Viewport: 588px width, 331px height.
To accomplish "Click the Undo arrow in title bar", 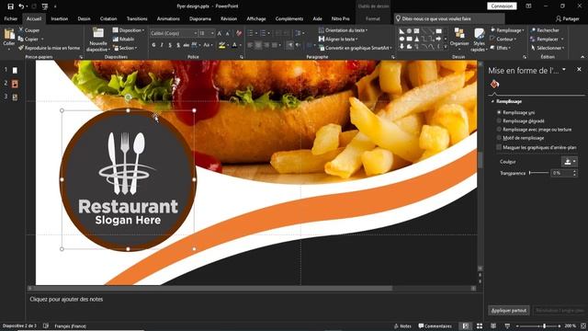I will click(21, 6).
